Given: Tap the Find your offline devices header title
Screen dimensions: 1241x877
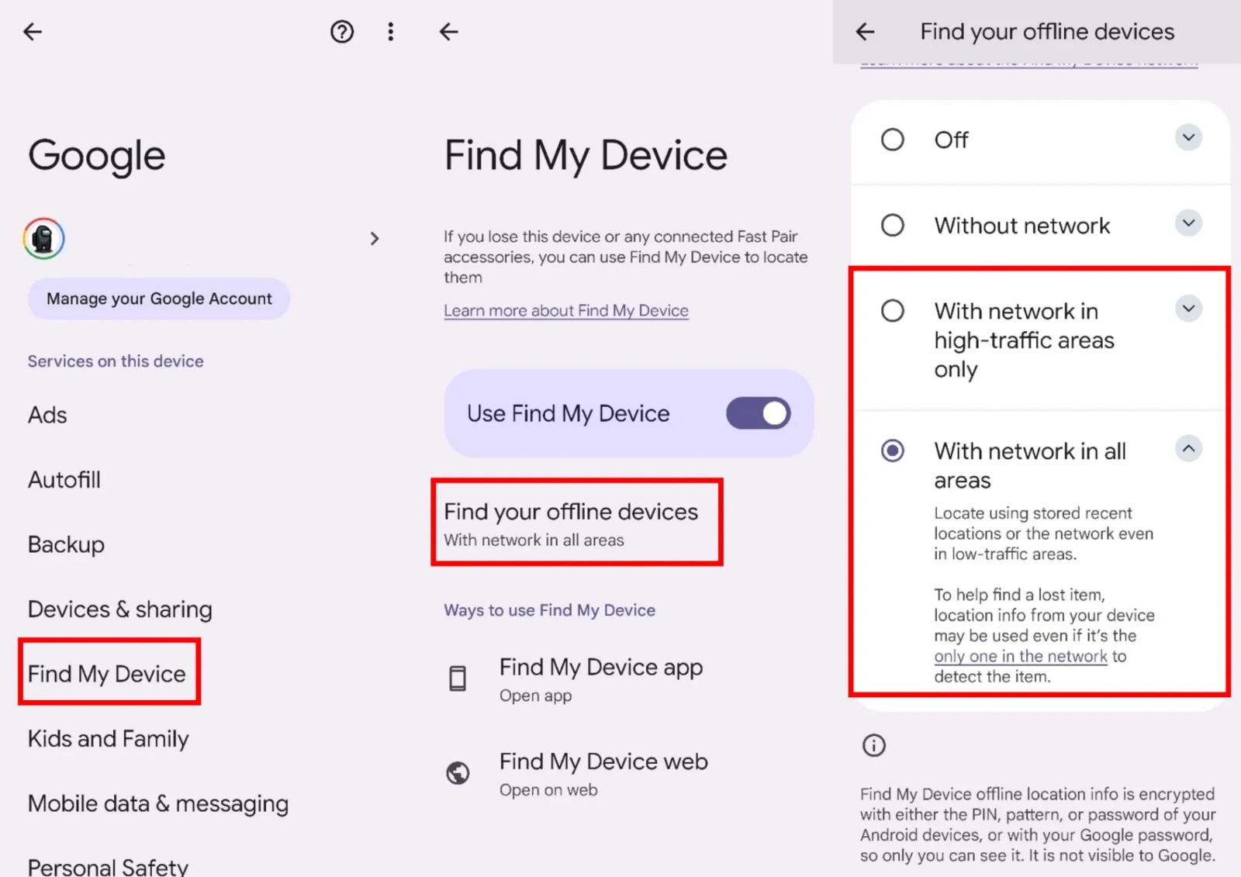Looking at the screenshot, I should click(1047, 32).
